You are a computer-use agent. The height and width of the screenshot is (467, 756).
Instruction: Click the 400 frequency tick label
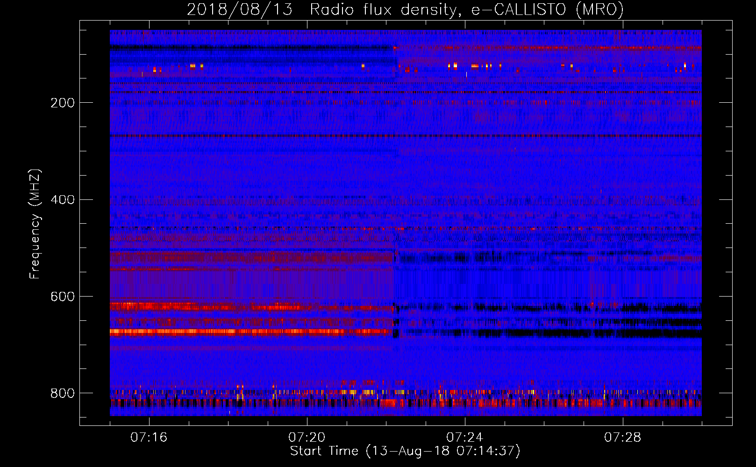click(62, 200)
